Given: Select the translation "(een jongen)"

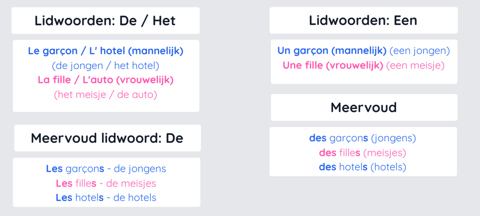Looking at the screenshot, I should pyautogui.click(x=419, y=51).
